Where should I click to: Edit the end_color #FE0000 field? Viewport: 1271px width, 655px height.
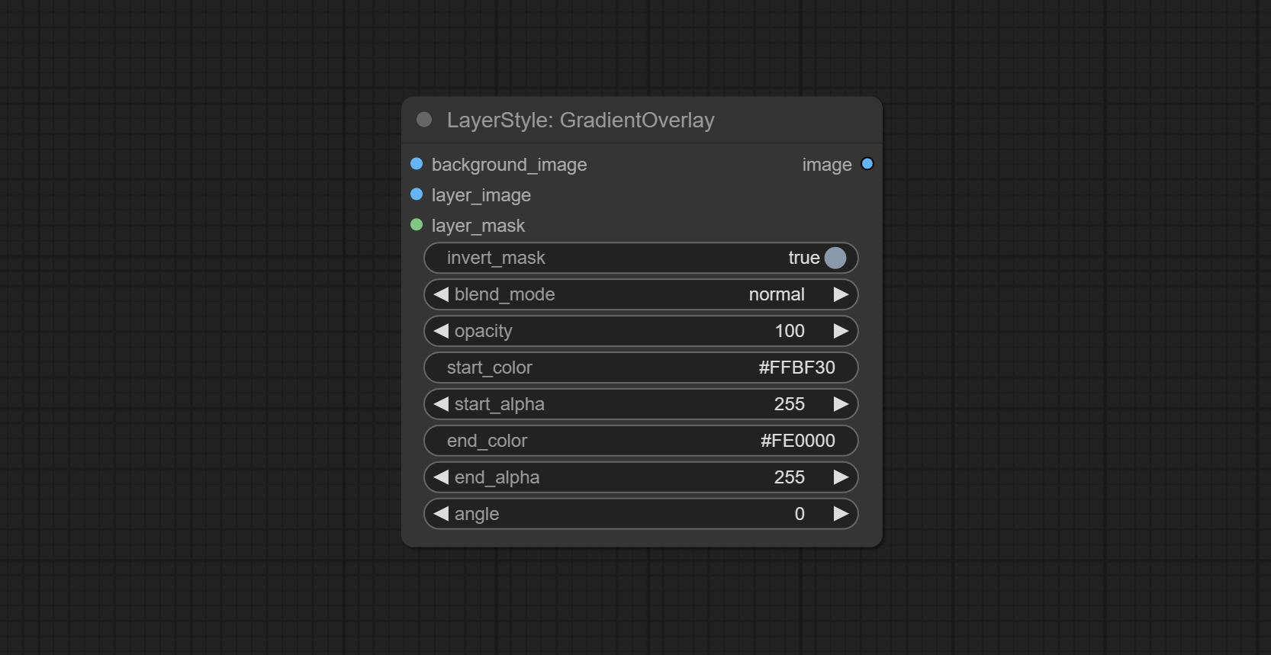(x=641, y=441)
